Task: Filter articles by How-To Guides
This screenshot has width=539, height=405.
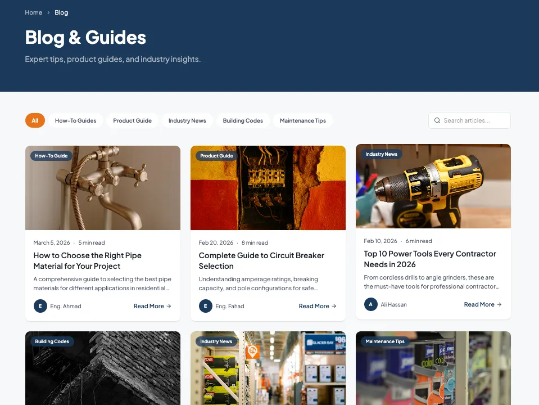Action: tap(76, 120)
